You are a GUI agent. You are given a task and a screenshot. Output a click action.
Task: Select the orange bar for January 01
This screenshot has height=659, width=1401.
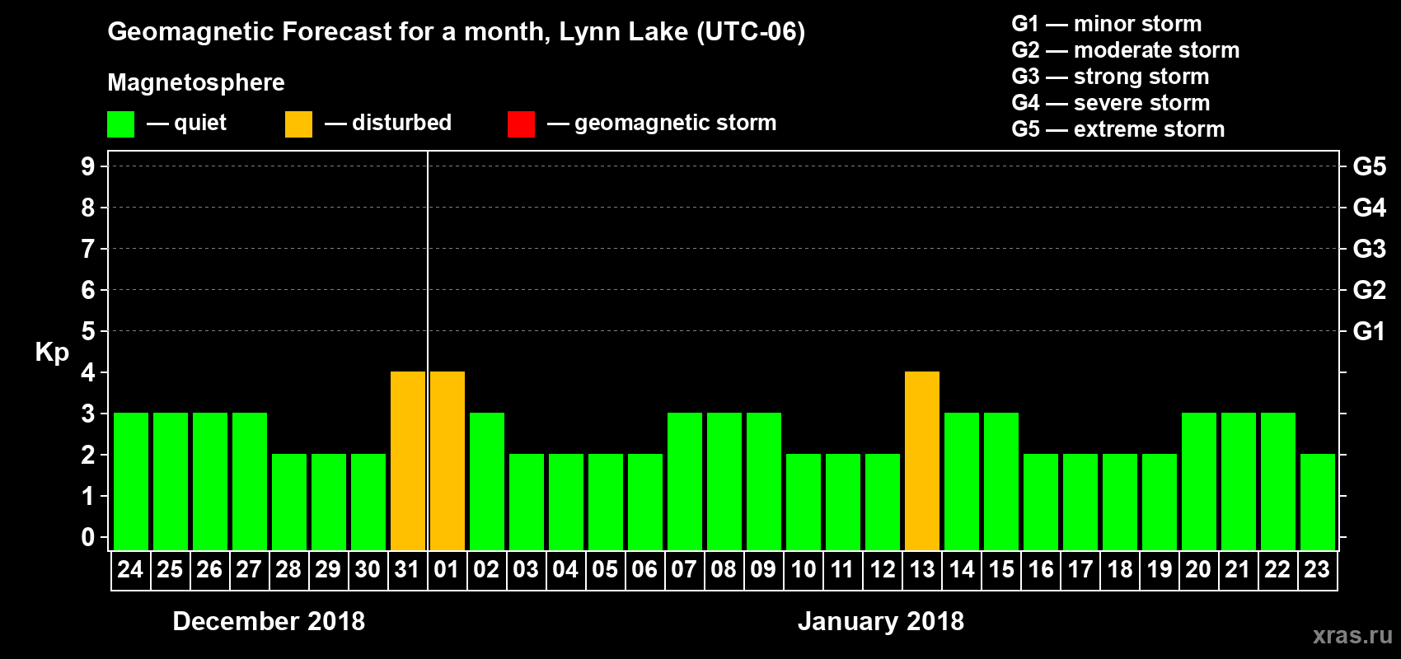[x=447, y=460]
